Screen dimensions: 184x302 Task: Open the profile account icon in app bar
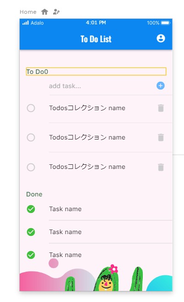pyautogui.click(x=161, y=39)
